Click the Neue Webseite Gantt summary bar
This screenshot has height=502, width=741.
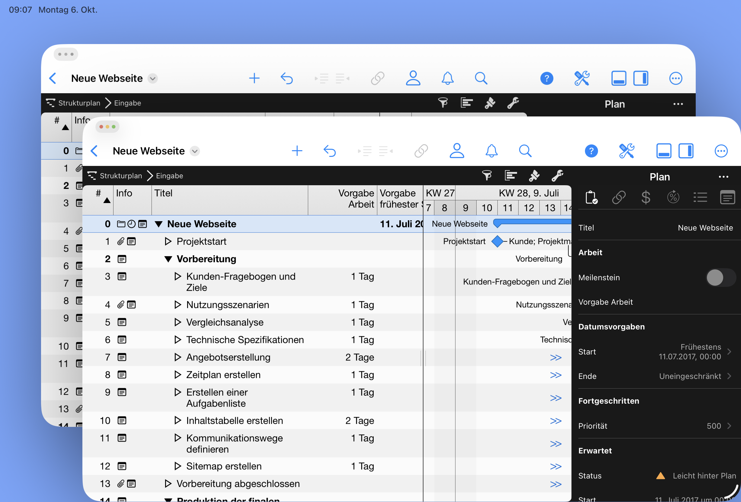coord(532,222)
